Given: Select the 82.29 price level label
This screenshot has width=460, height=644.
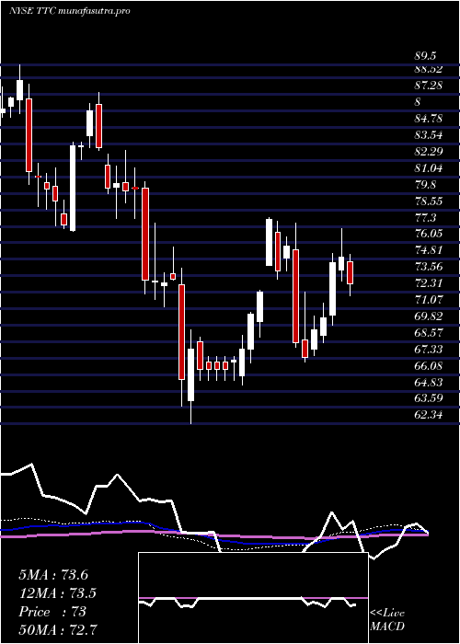Looking at the screenshot, I should point(429,152).
